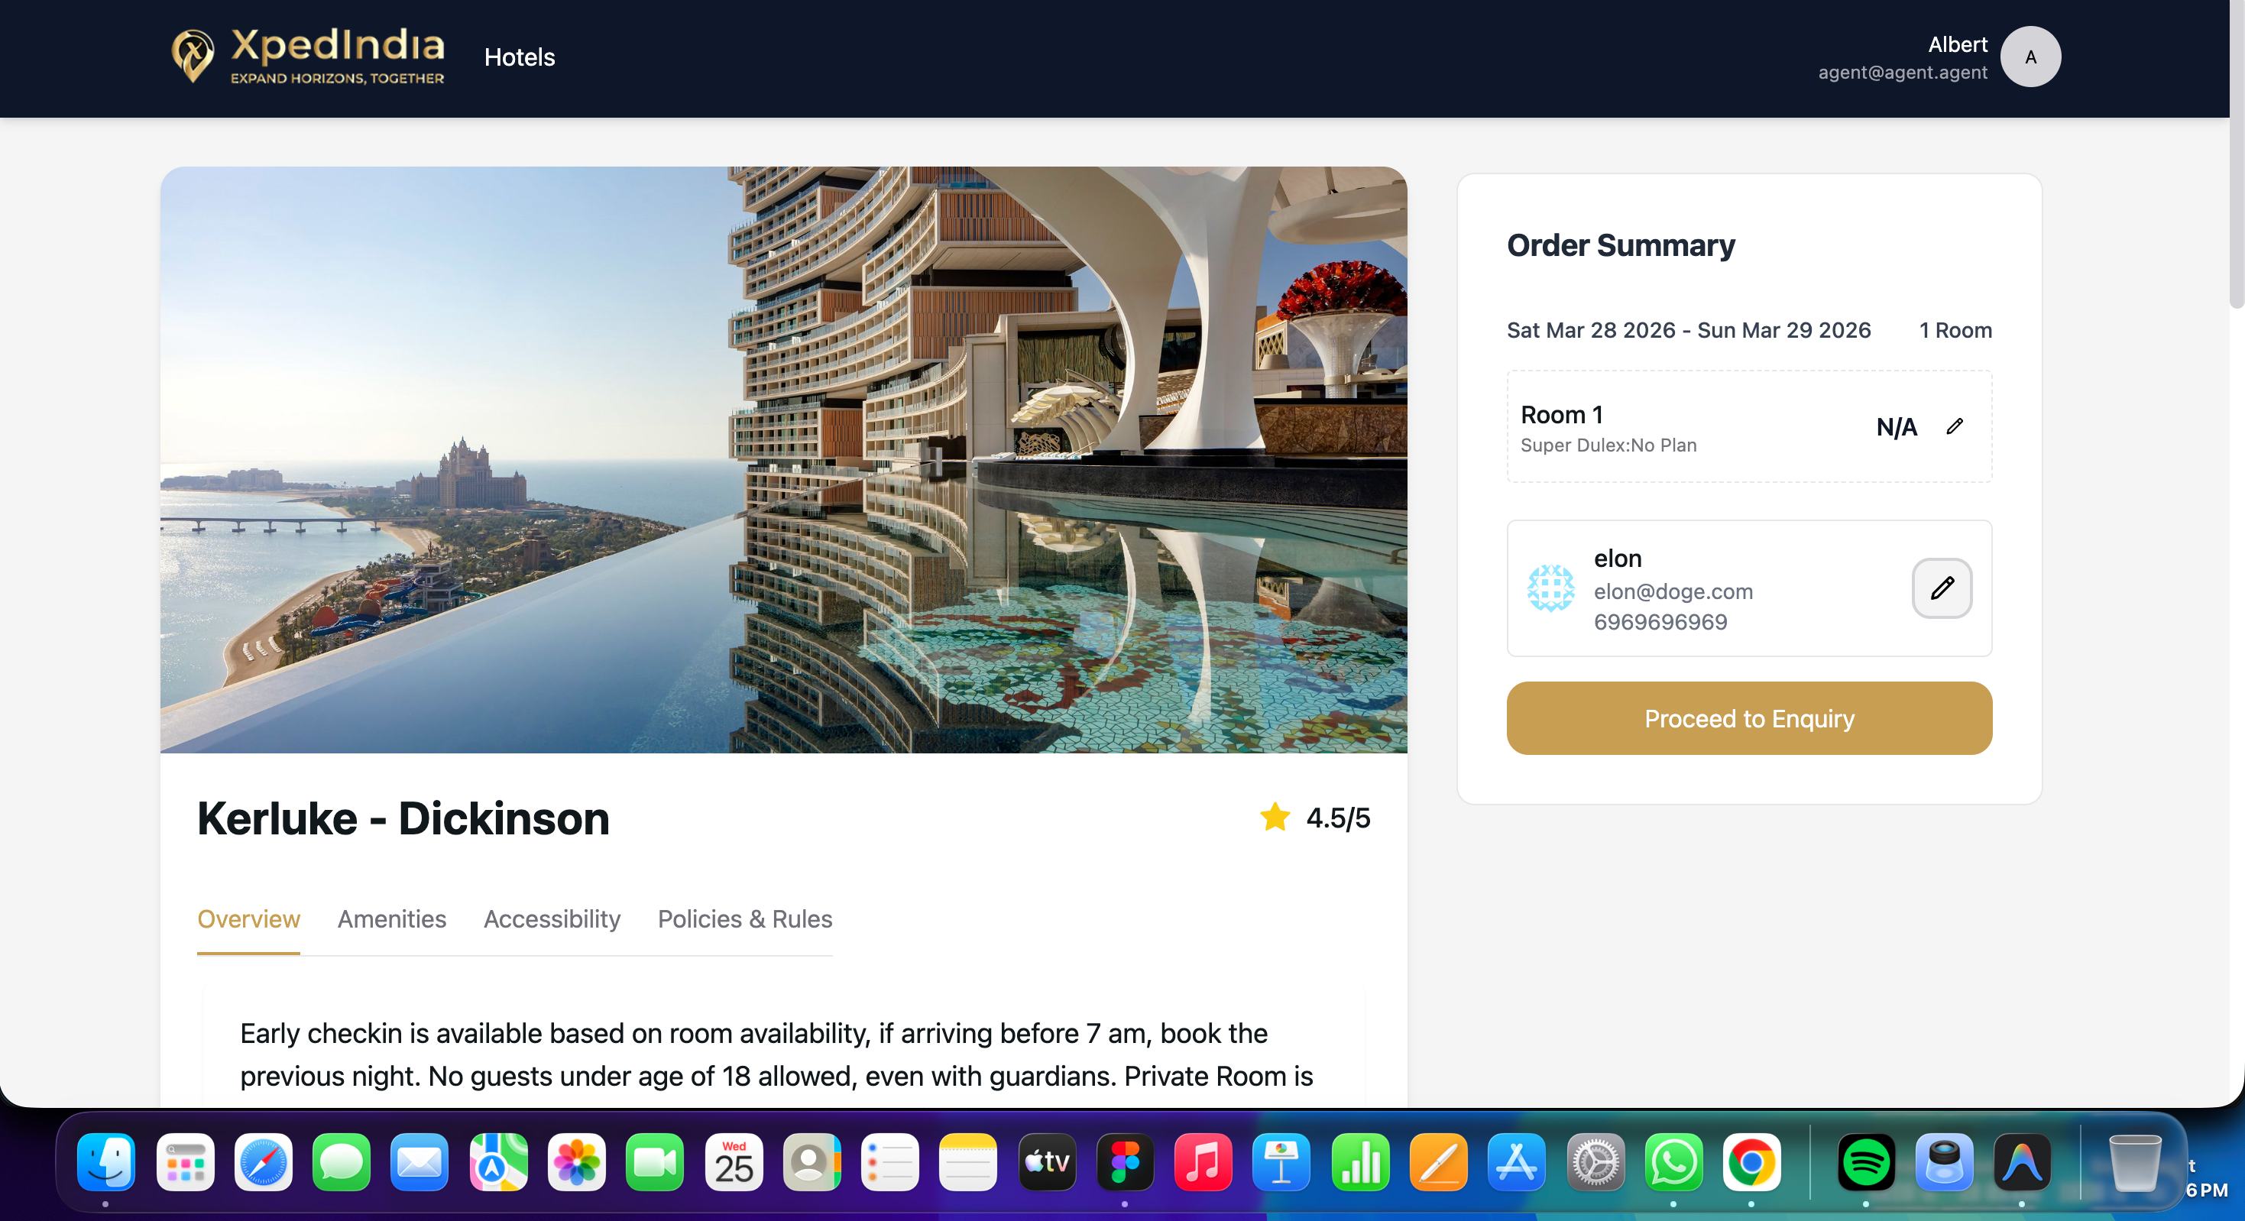Open System Settings from the dock
The image size is (2245, 1221).
click(x=1595, y=1161)
